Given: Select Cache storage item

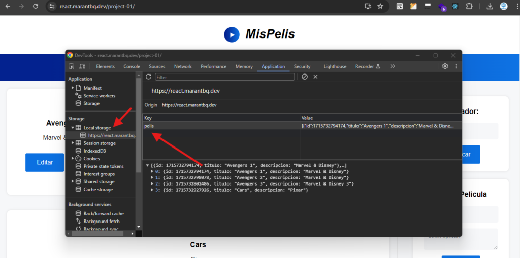Looking at the screenshot, I should (x=98, y=190).
